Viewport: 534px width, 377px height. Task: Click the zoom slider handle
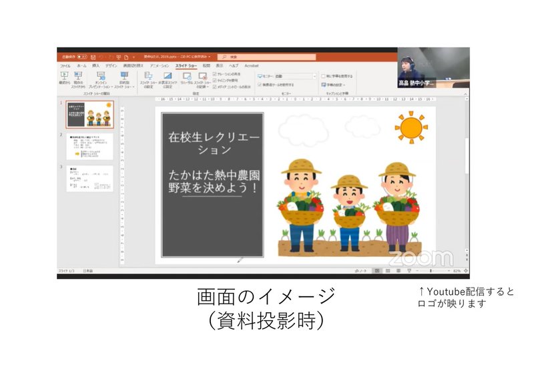[431, 271]
